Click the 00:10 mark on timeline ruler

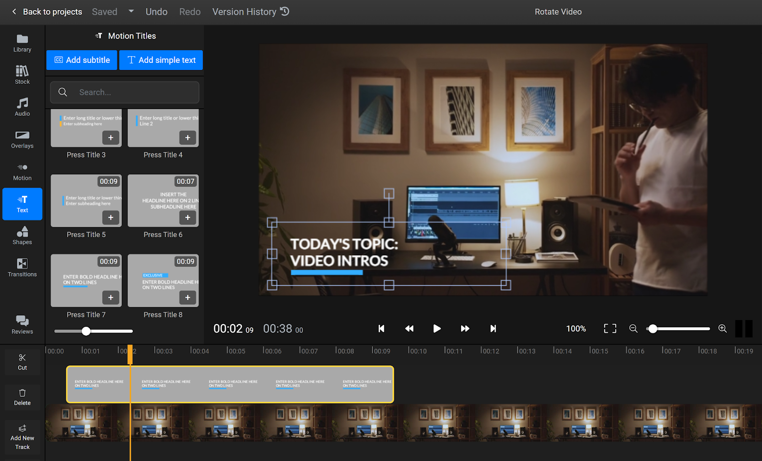[x=417, y=351]
